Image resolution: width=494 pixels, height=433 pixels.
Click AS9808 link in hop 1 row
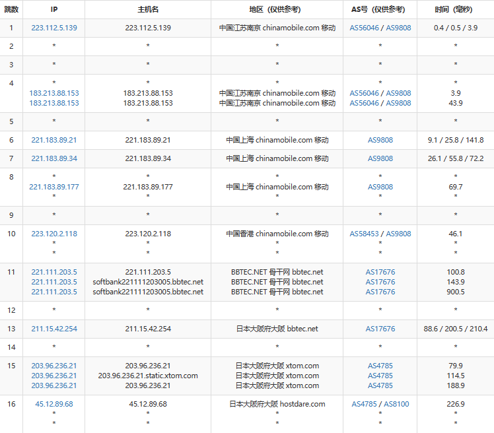pos(398,28)
